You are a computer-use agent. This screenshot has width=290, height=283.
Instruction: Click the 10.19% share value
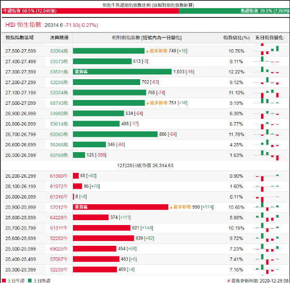click(x=236, y=228)
